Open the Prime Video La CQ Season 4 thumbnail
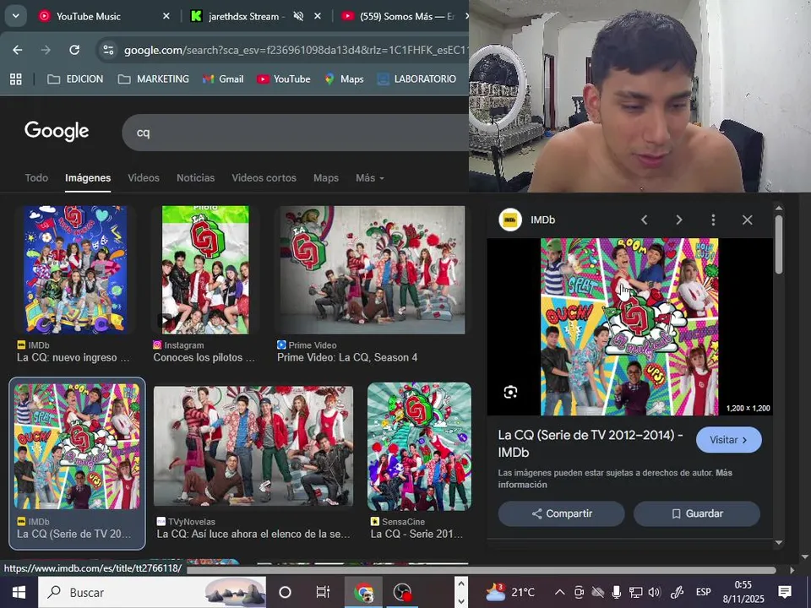The width and height of the screenshot is (811, 608). pos(373,269)
